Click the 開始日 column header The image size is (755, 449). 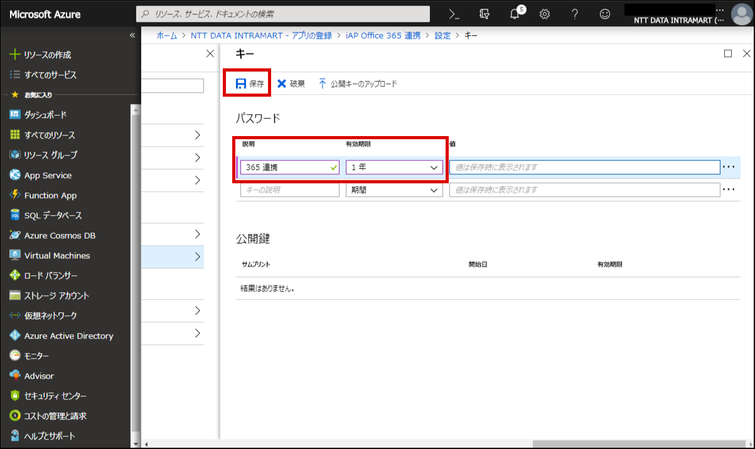(x=478, y=265)
